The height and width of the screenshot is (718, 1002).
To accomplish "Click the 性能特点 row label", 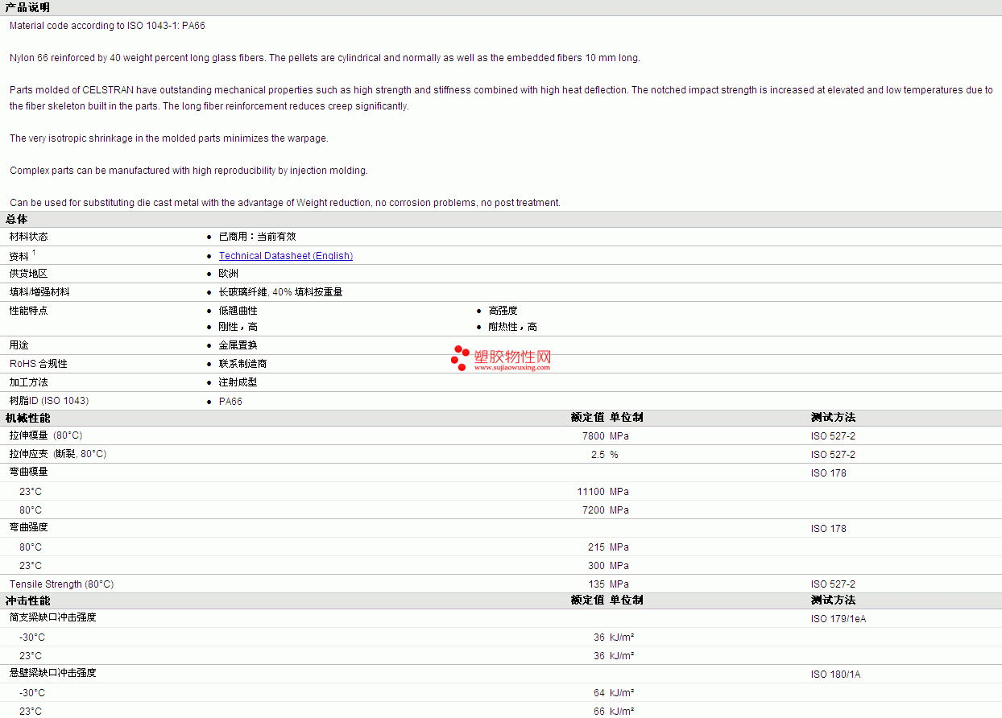I will point(29,311).
